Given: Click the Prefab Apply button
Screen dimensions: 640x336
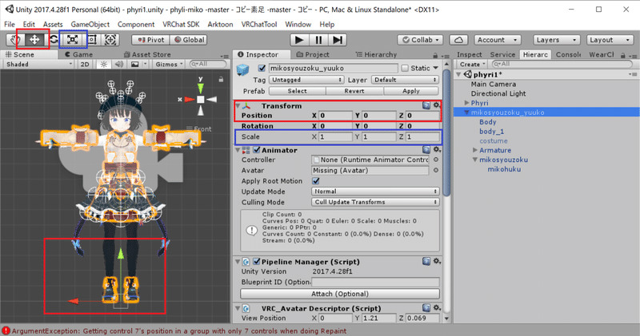Looking at the screenshot, I should click(x=411, y=91).
